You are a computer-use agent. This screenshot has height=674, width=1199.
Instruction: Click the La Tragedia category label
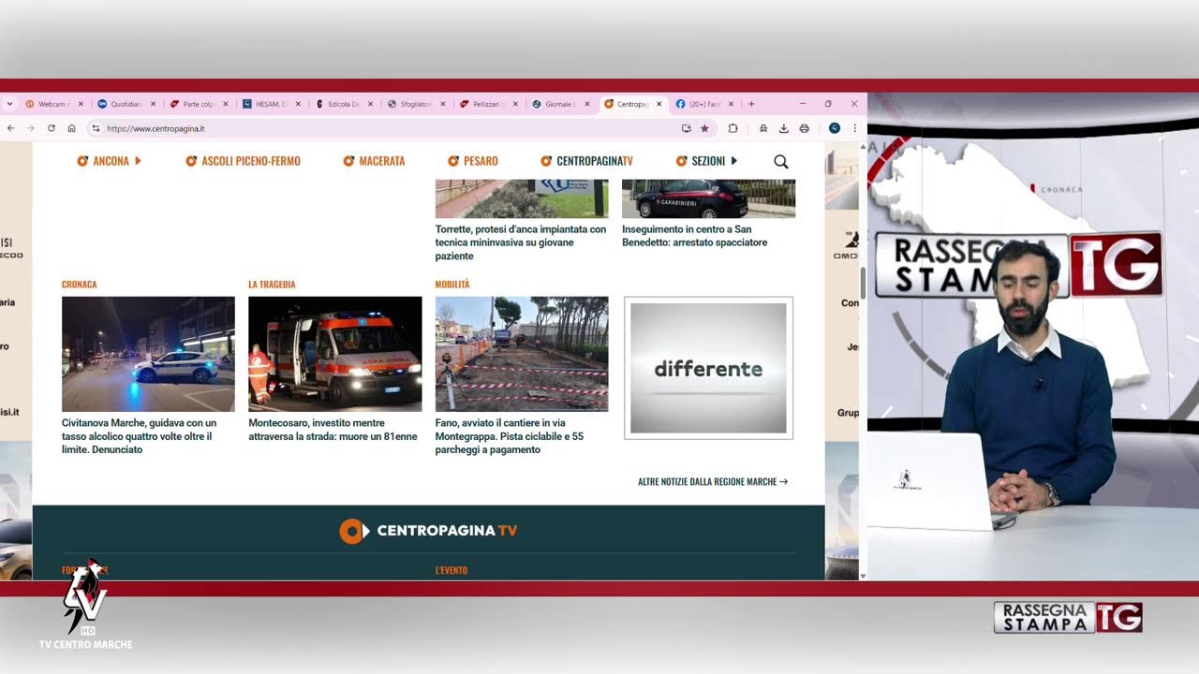pyautogui.click(x=272, y=285)
